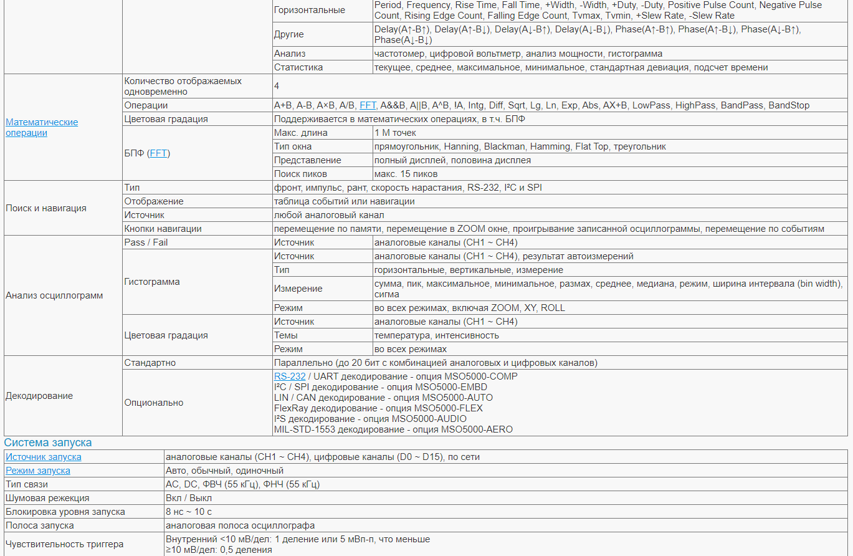This screenshot has height=556, width=853.
Task: Click the AC, DC, ФВЧ (55 кГц) value
Action: 243,484
